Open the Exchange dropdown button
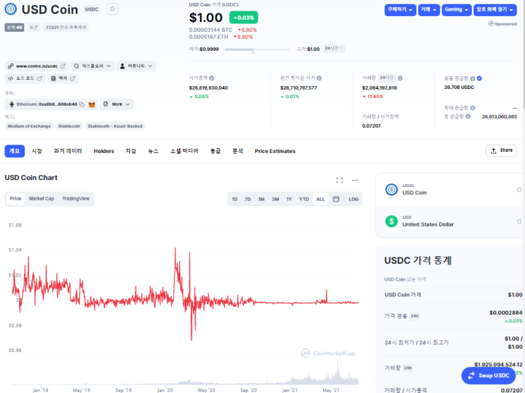The height and width of the screenshot is (393, 525). (x=429, y=10)
